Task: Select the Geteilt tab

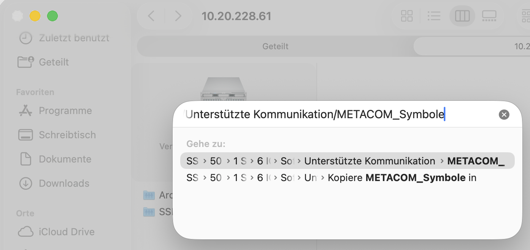Action: (x=275, y=46)
